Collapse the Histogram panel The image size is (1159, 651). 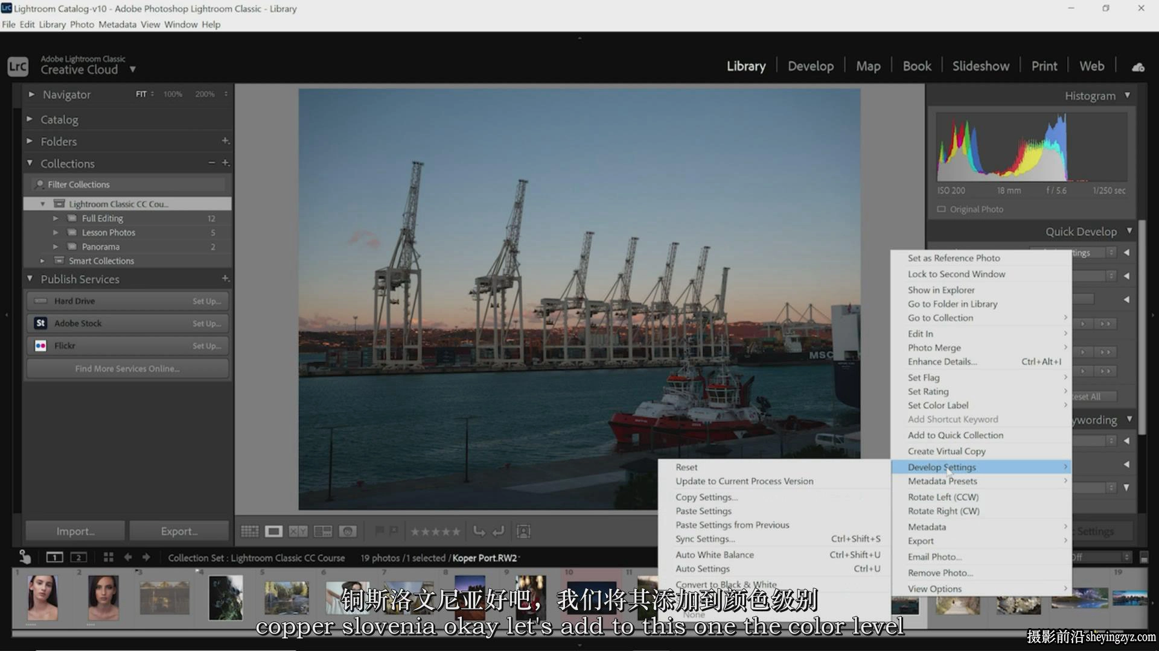coord(1127,95)
